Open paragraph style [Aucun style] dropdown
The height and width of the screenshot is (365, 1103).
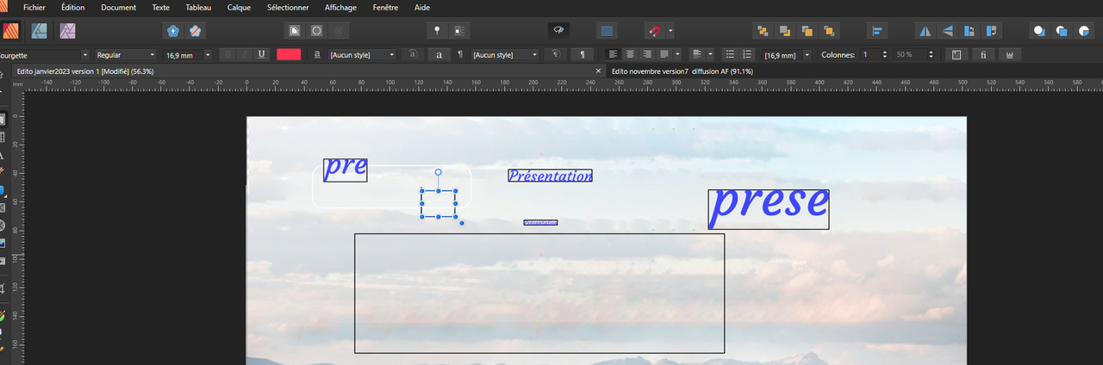505,54
